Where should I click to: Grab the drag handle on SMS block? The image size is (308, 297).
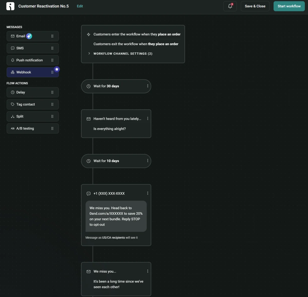coord(52,48)
